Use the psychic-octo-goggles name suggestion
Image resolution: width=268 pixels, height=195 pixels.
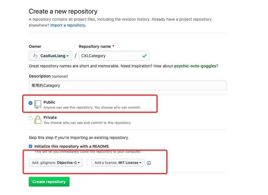195,66
